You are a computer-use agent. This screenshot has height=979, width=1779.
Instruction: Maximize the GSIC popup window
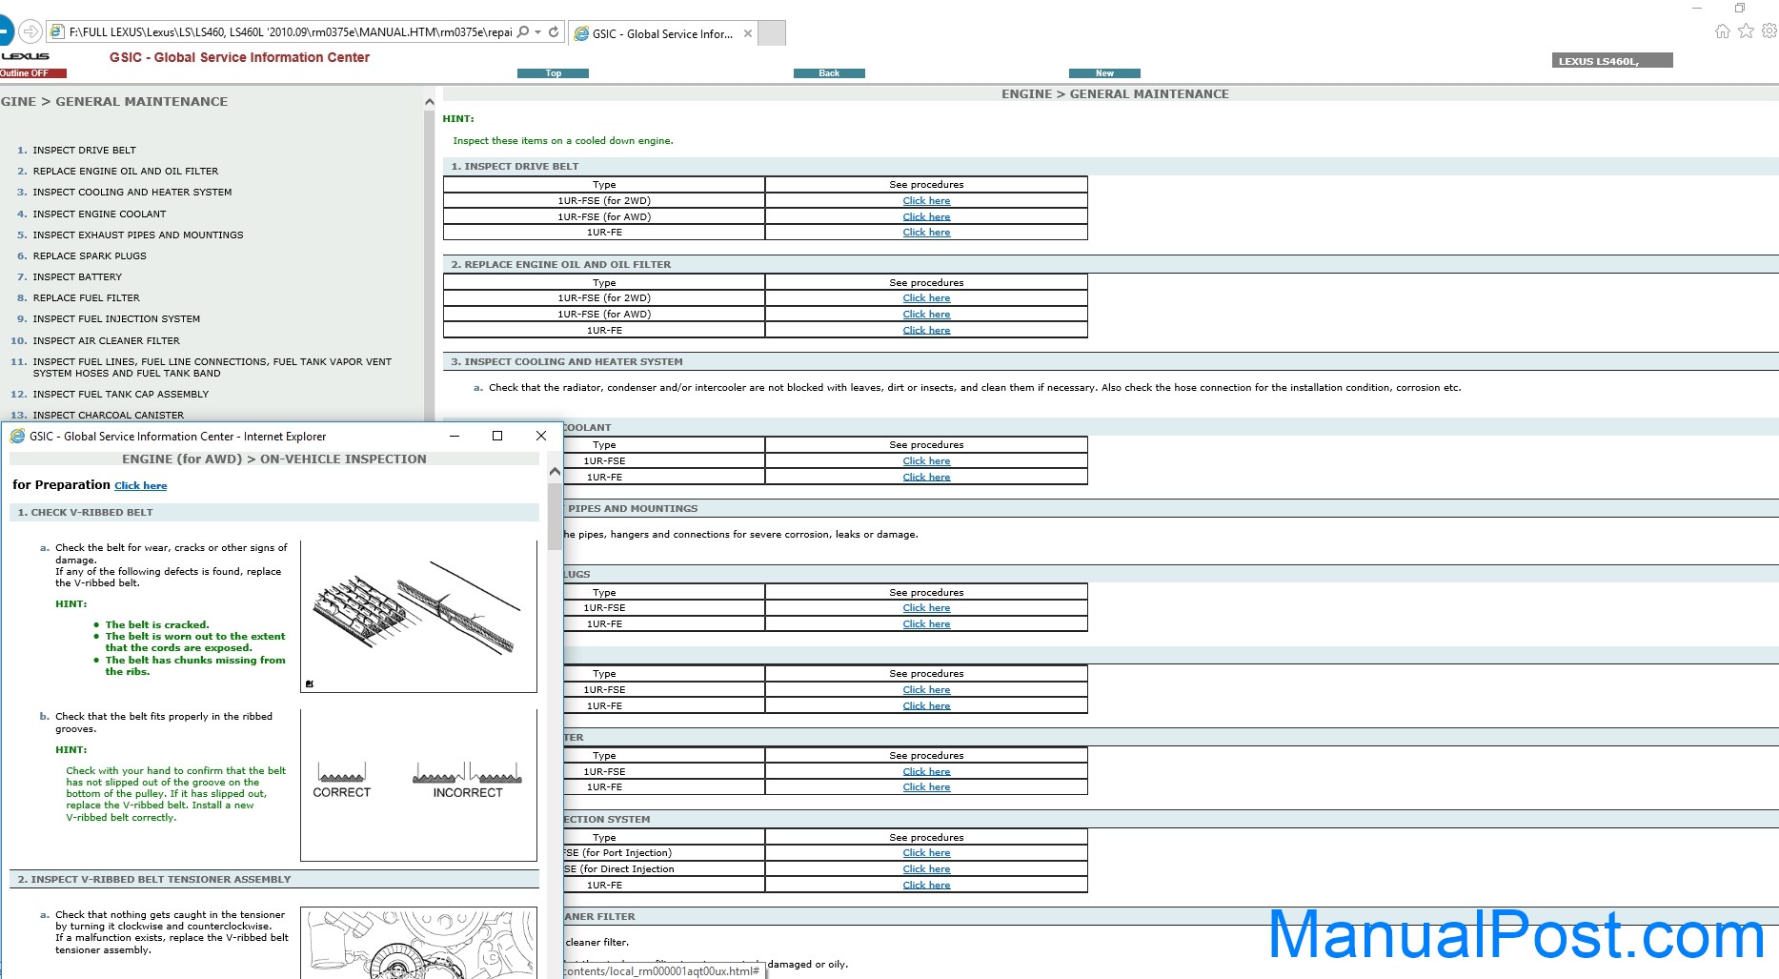[497, 436]
